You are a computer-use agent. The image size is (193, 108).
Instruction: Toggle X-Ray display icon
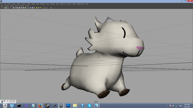pos(47,8)
